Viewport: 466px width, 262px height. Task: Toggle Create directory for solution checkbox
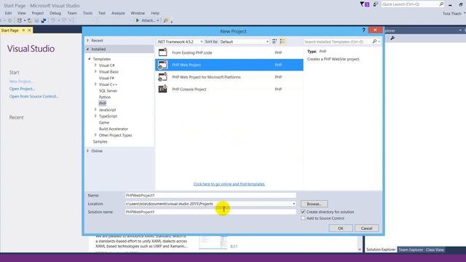(x=303, y=212)
